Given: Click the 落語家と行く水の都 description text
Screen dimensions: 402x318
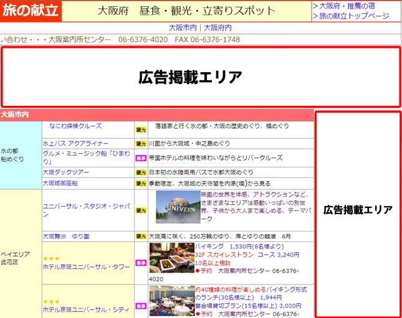Looking at the screenshot, I should point(222,126).
